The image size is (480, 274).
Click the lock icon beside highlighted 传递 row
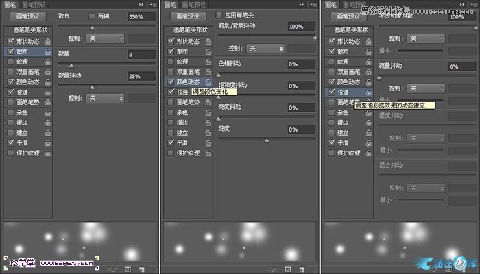pos(369,92)
